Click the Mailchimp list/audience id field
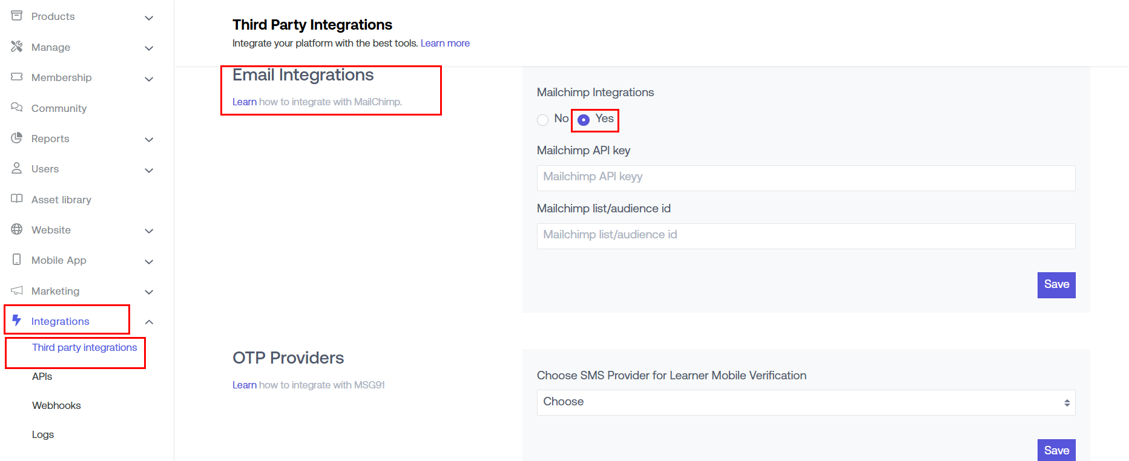This screenshot has height=461, width=1129. 806,236
